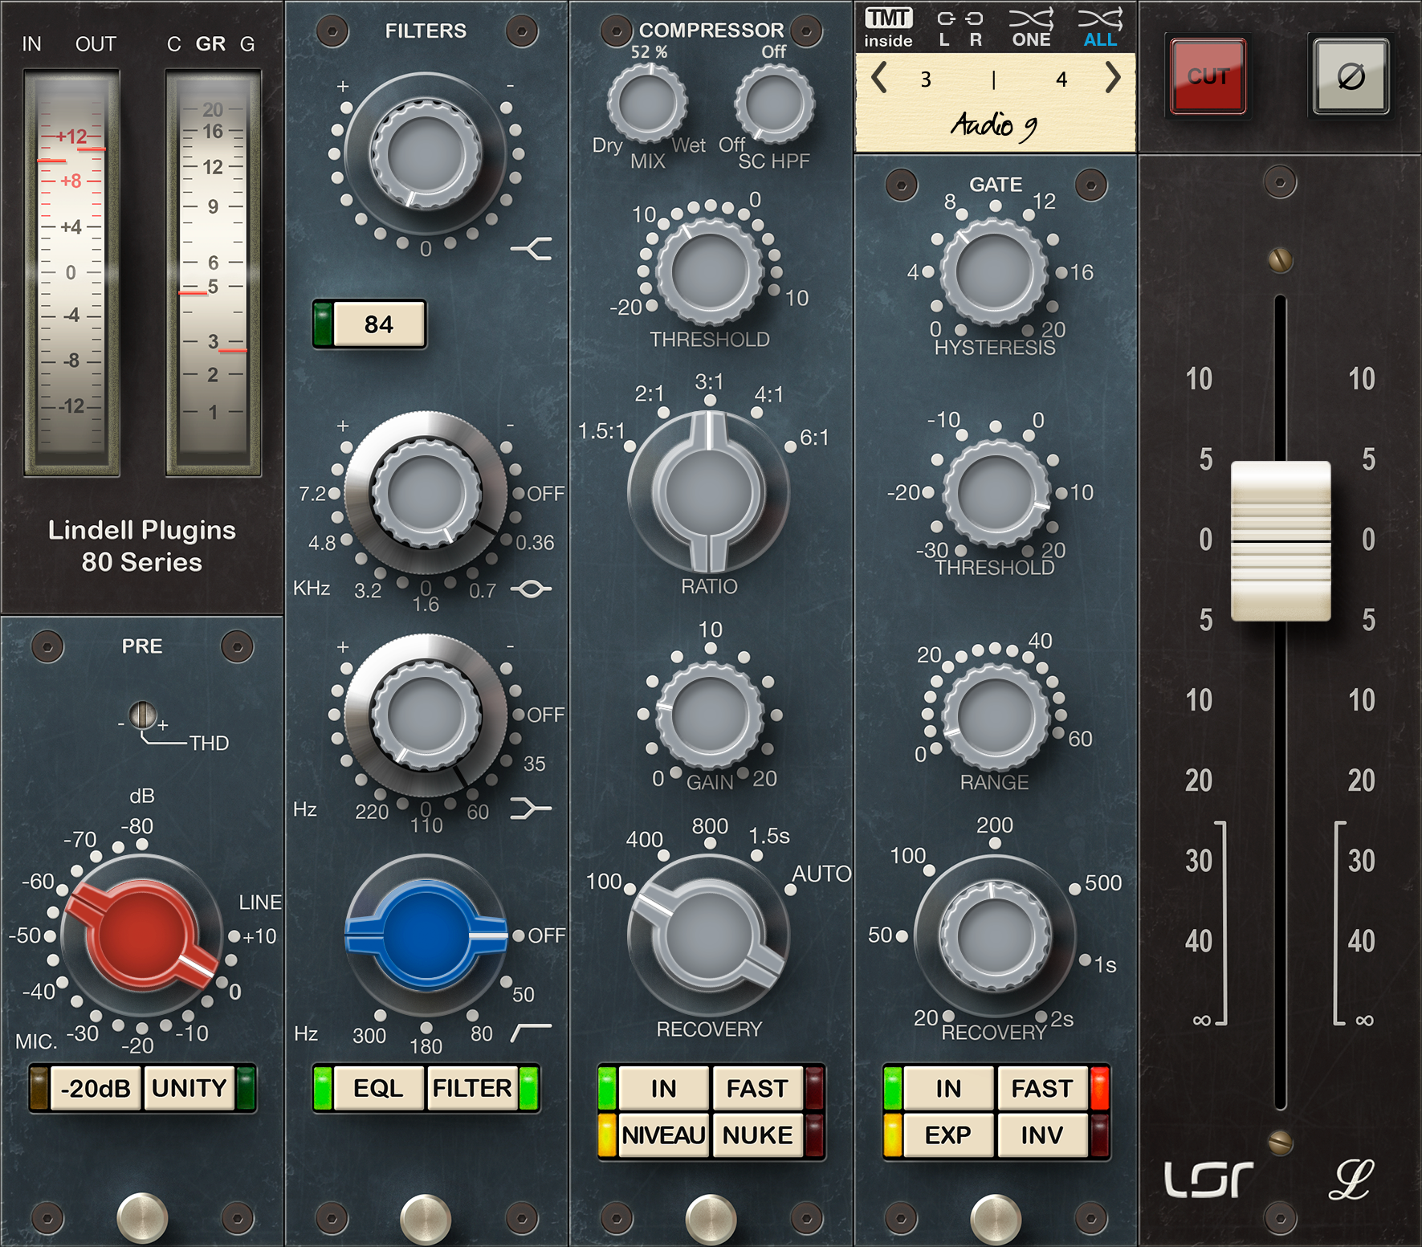Select the L channel rotation icon
This screenshot has height=1247, width=1422.
(x=947, y=24)
